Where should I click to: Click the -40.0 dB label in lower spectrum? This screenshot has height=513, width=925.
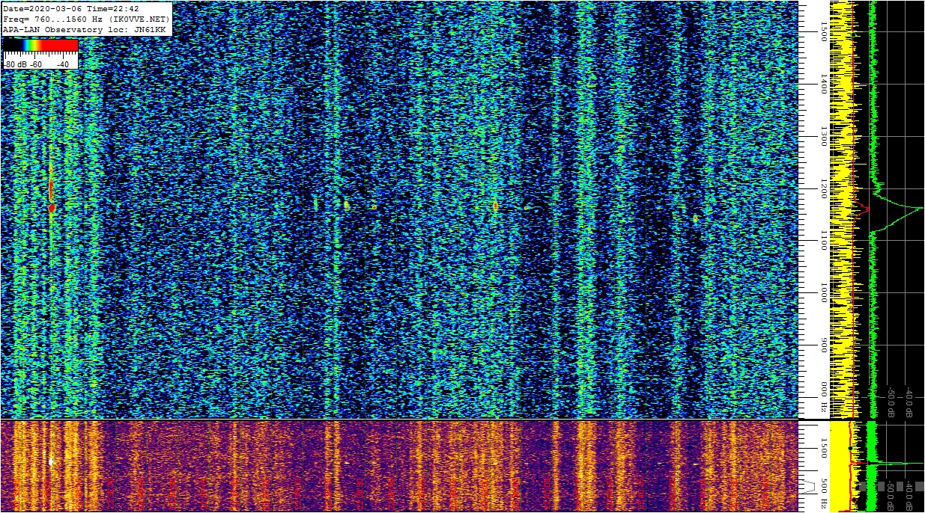909,497
